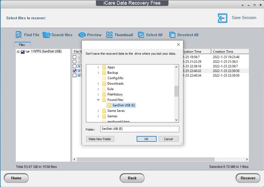Image resolution: width=264 pixels, height=187 pixels.
Task: Uncheck the checked file row checkbox
Action: pos(74,71)
